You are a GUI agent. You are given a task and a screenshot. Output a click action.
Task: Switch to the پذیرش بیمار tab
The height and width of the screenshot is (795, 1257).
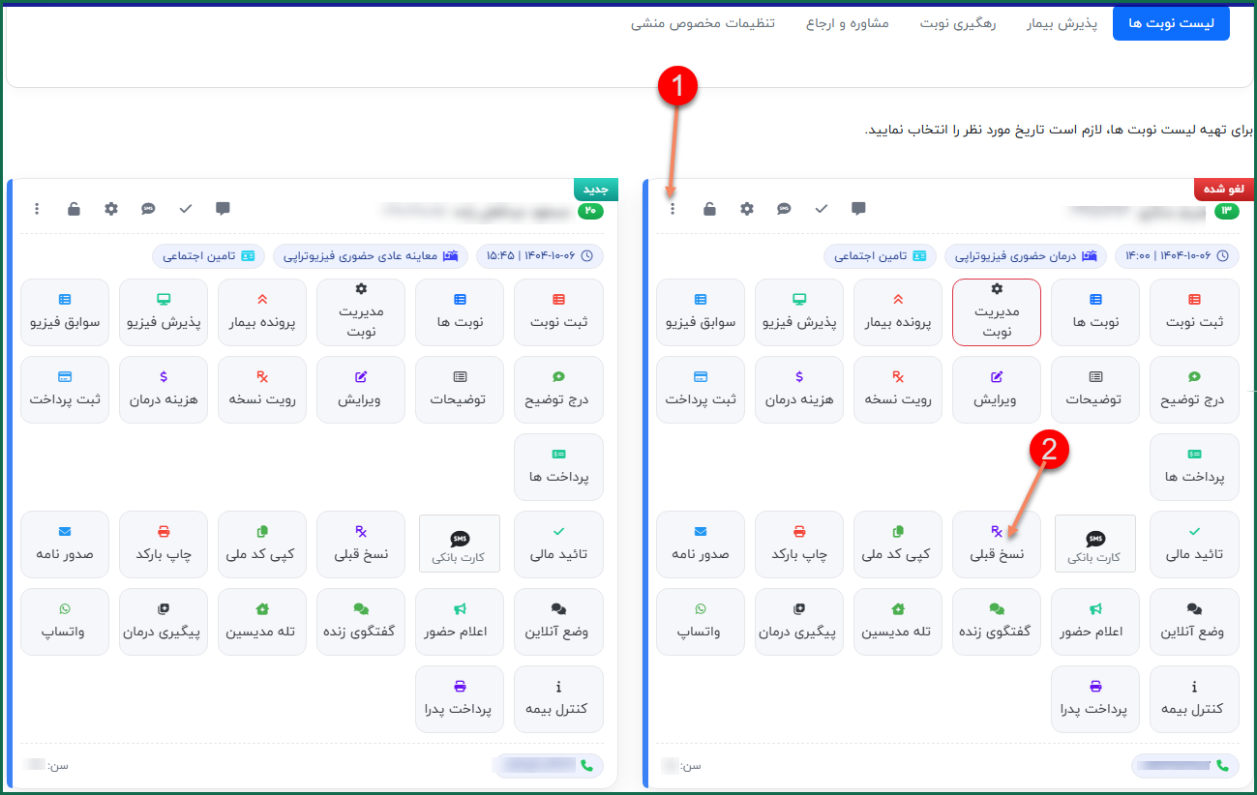point(1062,23)
